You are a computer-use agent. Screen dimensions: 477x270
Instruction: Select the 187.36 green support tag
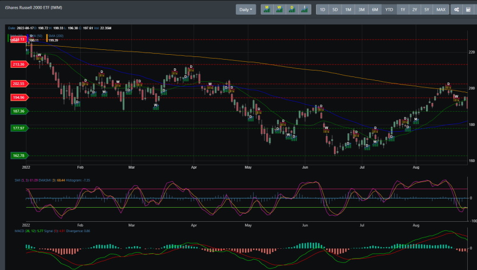19,111
